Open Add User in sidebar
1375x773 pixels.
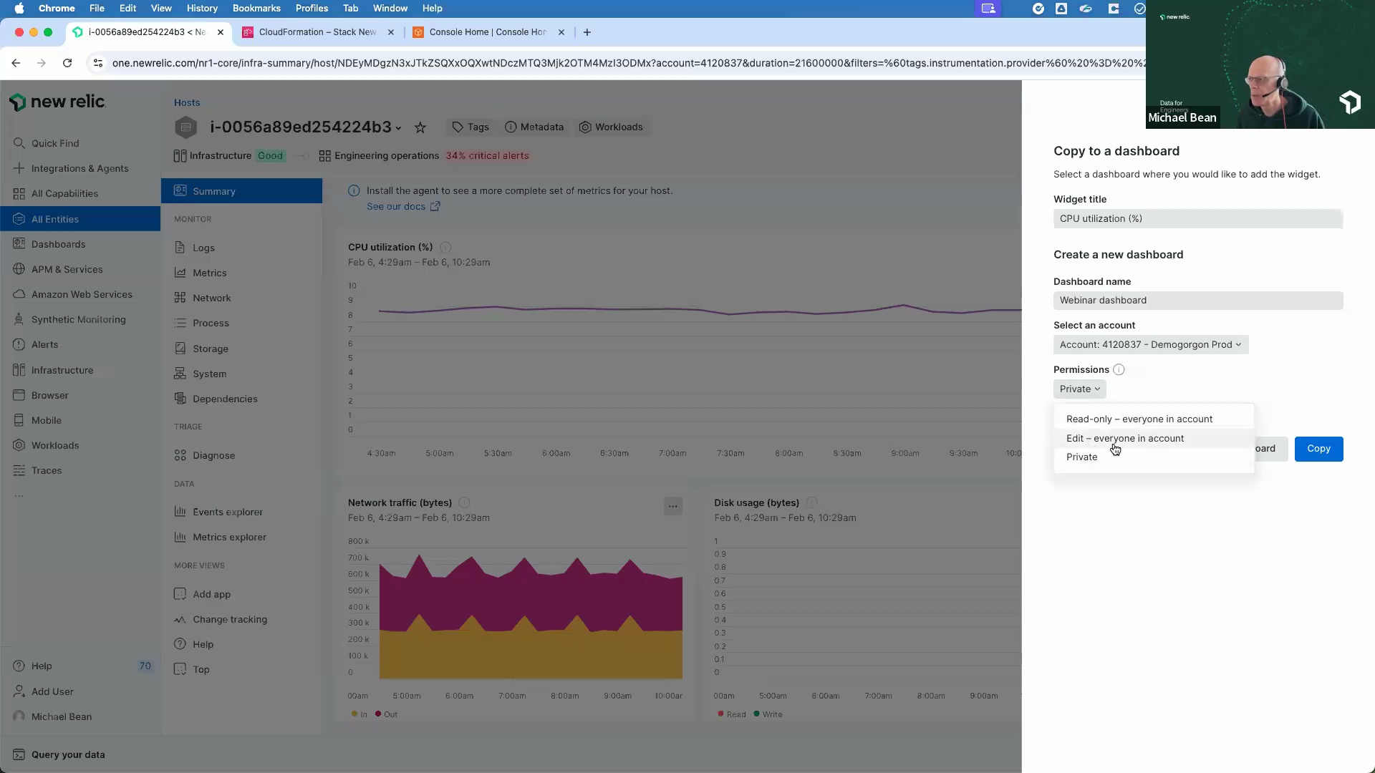coord(43,691)
